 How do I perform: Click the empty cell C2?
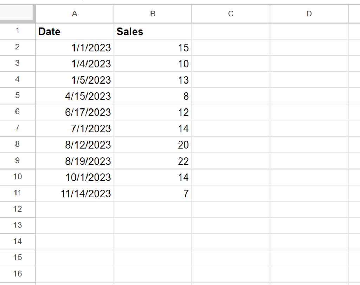click(230, 48)
